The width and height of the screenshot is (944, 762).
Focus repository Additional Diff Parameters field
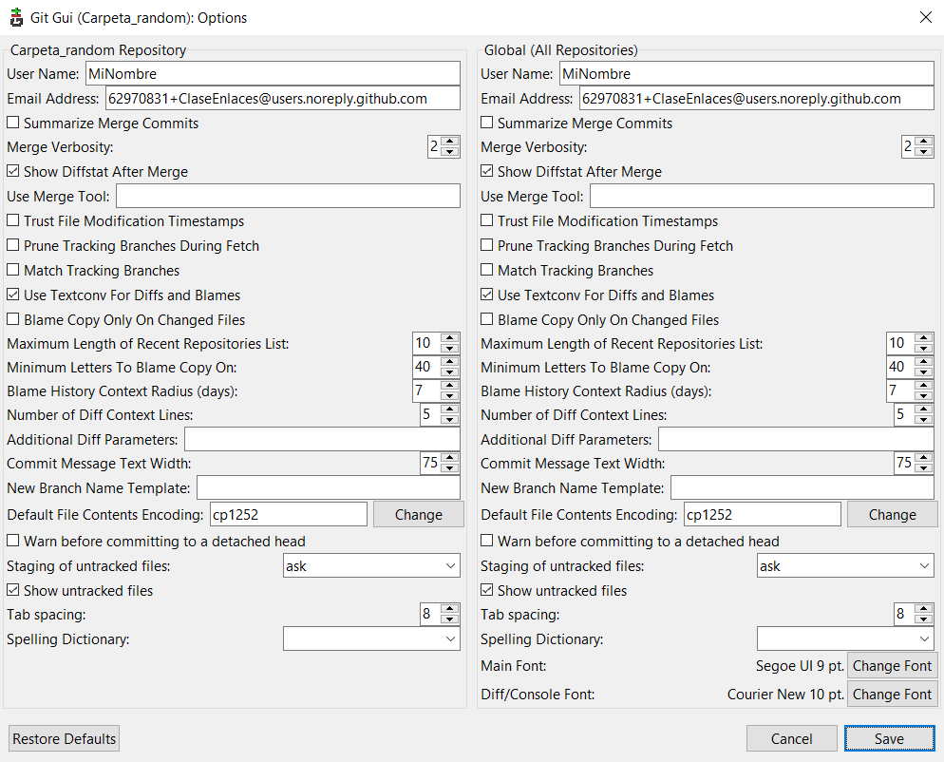322,440
